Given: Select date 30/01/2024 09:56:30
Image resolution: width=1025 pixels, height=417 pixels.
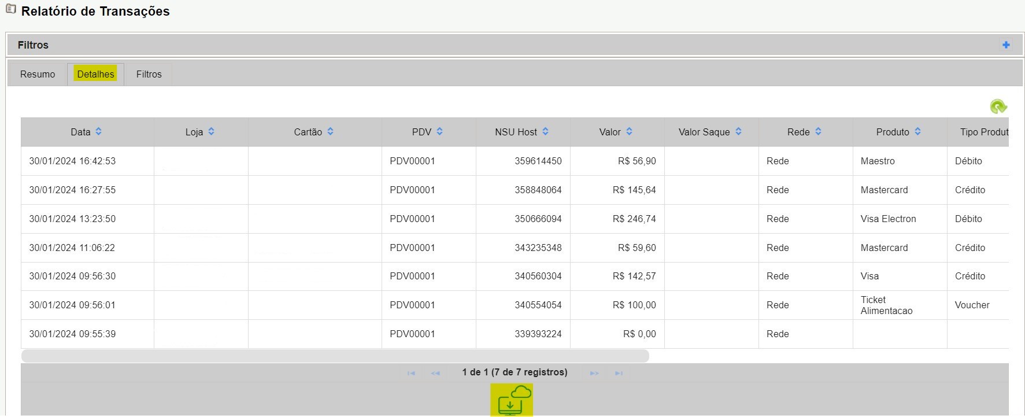Looking at the screenshot, I should 72,276.
